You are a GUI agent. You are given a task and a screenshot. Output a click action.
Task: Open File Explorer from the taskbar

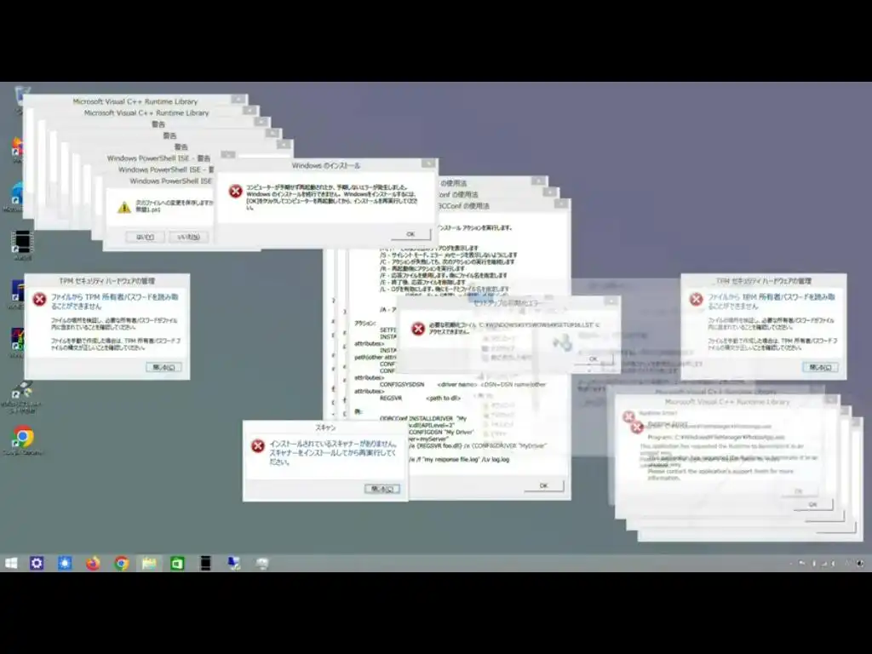(x=149, y=564)
